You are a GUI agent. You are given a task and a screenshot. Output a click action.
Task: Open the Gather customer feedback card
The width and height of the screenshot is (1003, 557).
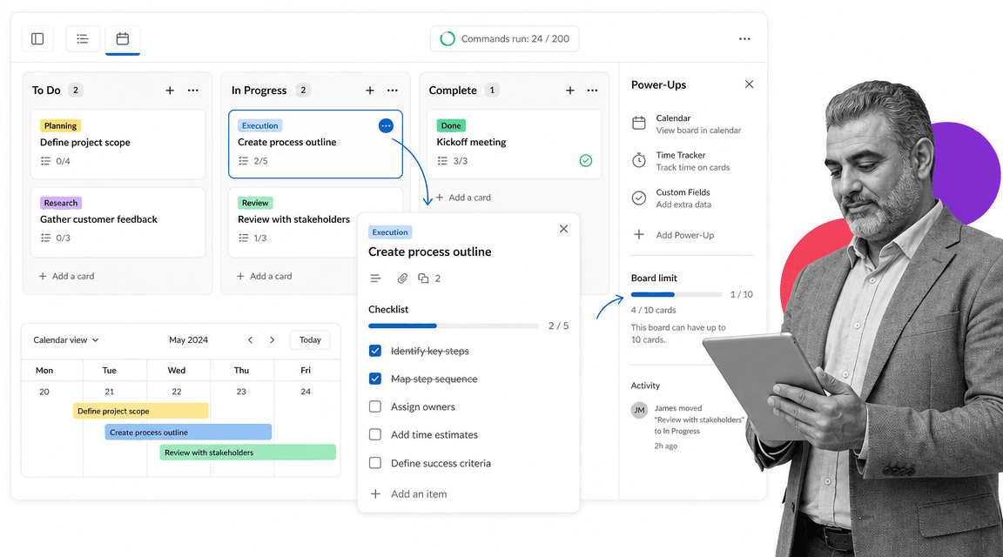point(118,222)
